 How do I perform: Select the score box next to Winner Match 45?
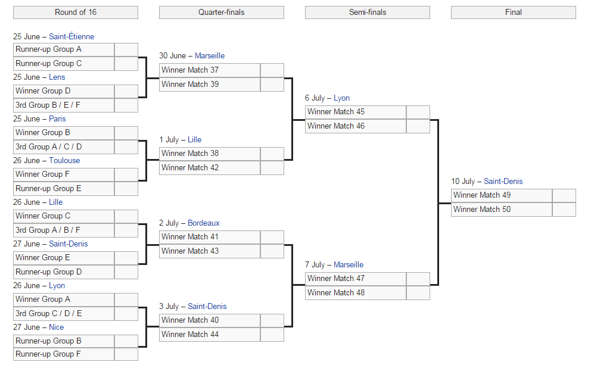click(418, 112)
